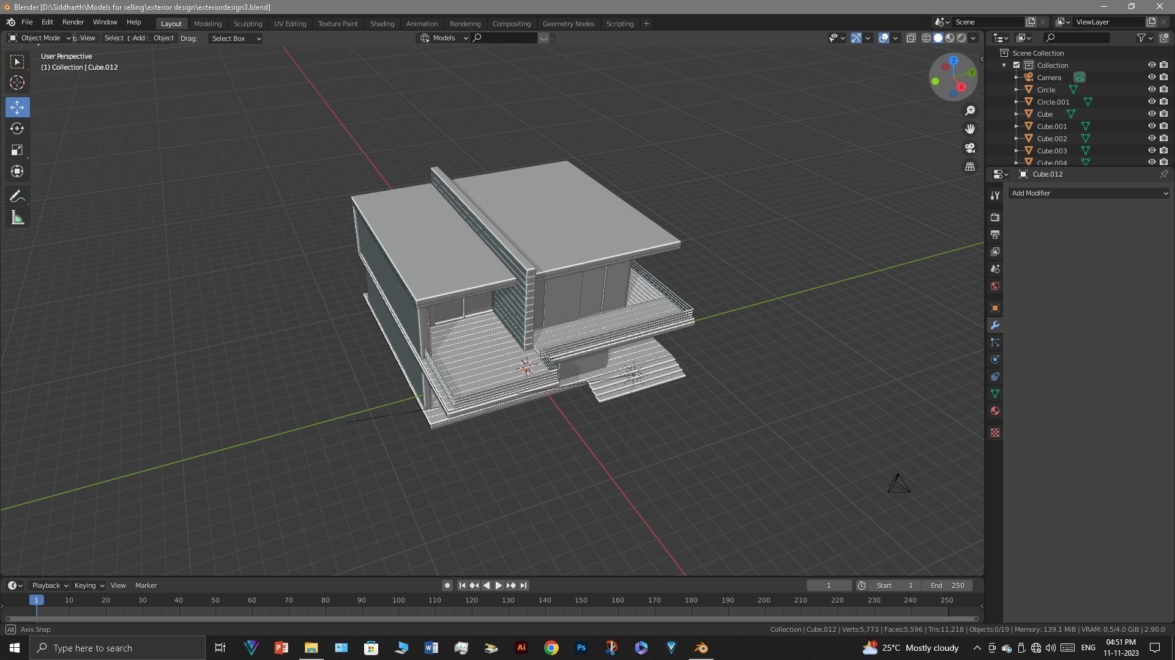Open Google Chrome from the taskbar

click(551, 648)
